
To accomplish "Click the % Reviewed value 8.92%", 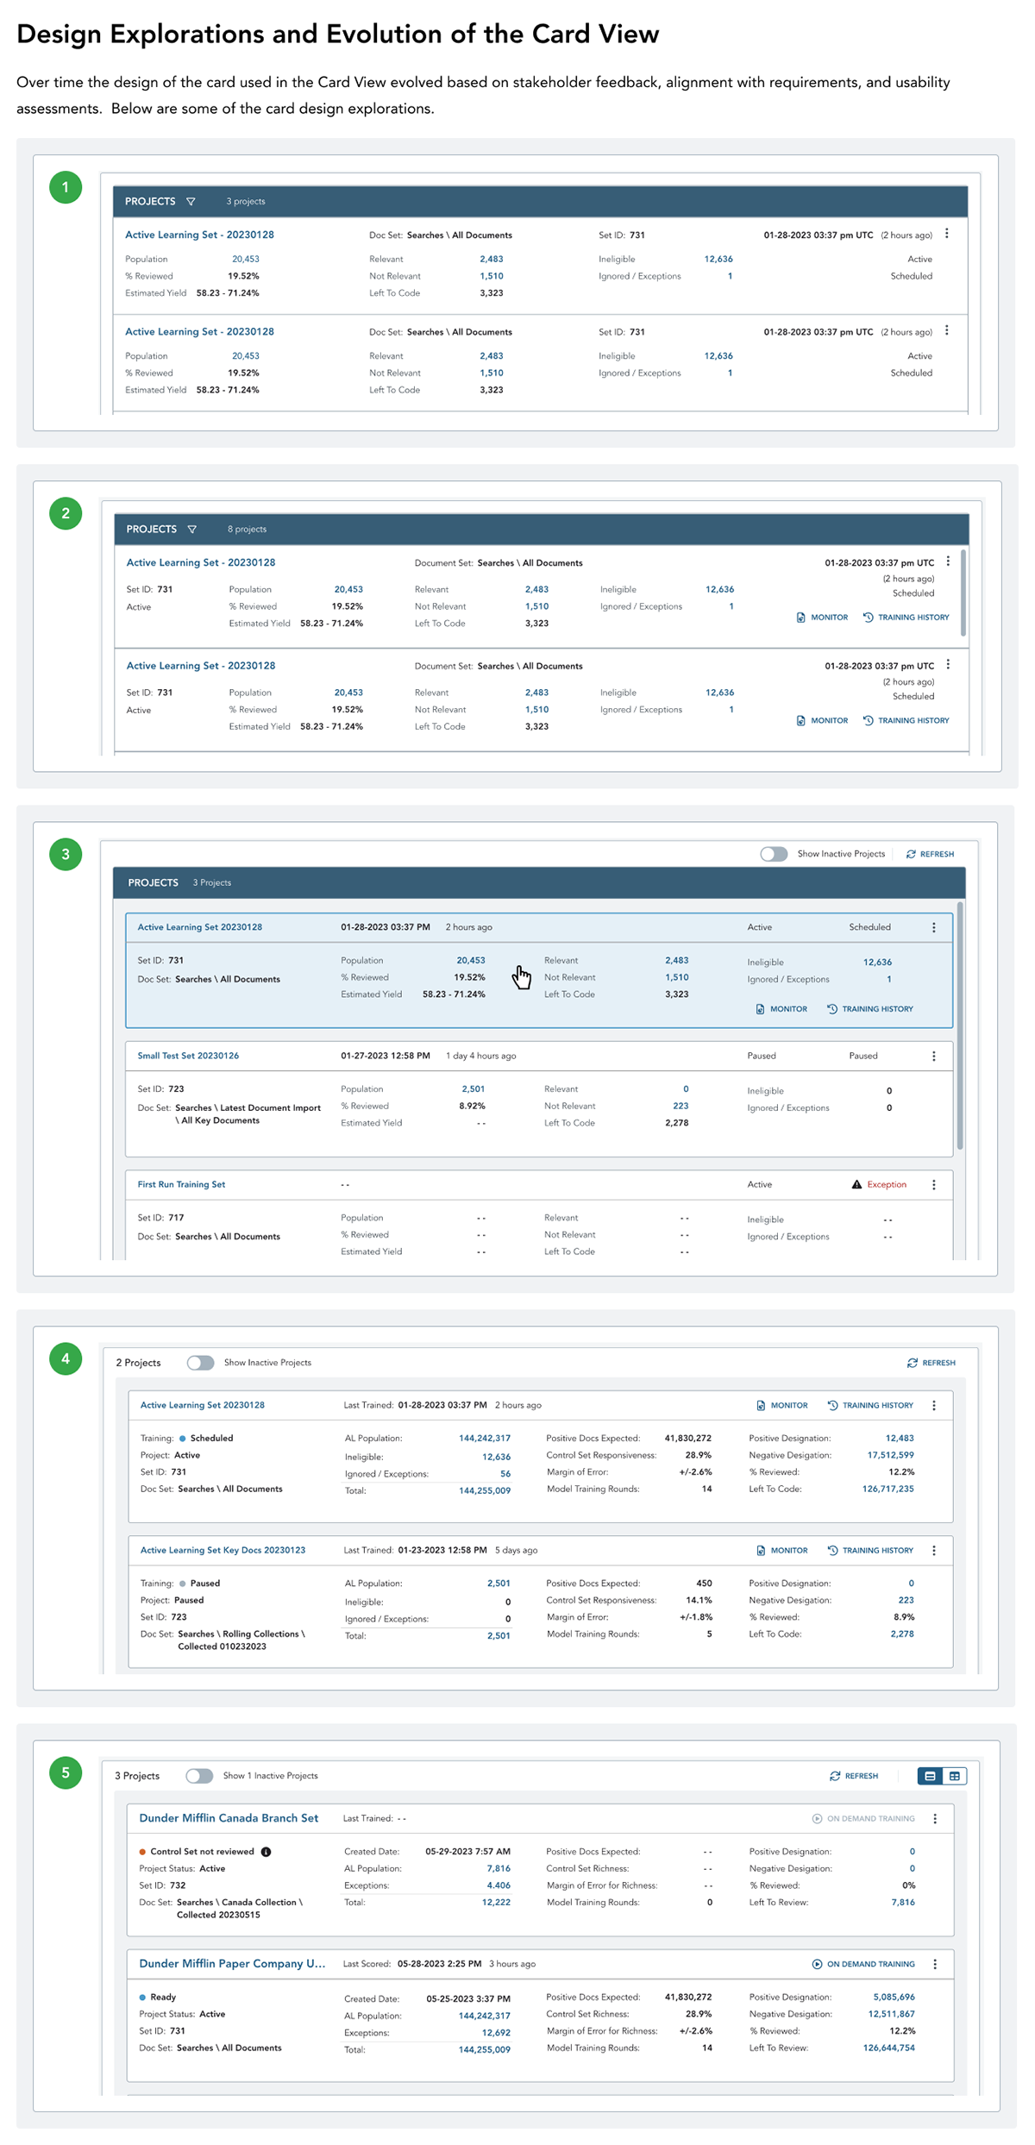I will tap(472, 1106).
